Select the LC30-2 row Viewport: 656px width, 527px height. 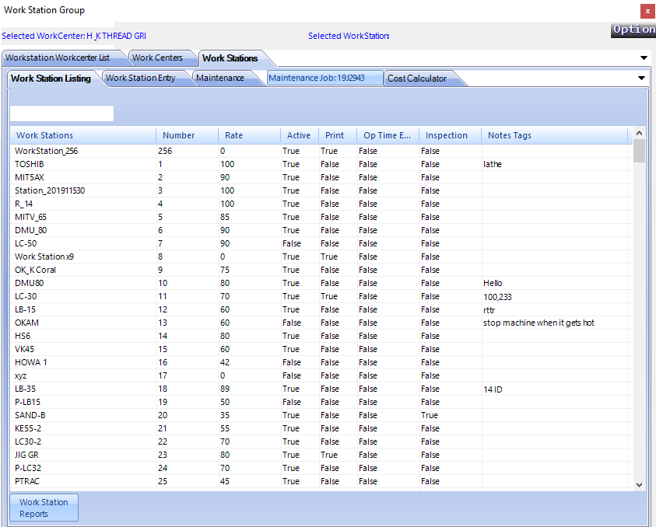pyautogui.click(x=321, y=441)
